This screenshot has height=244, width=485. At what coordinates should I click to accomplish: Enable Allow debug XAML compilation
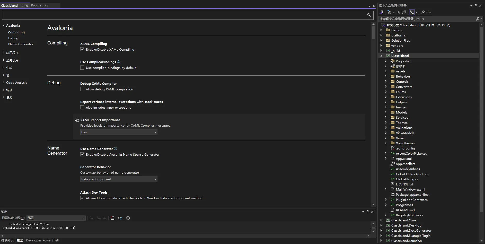[82, 89]
